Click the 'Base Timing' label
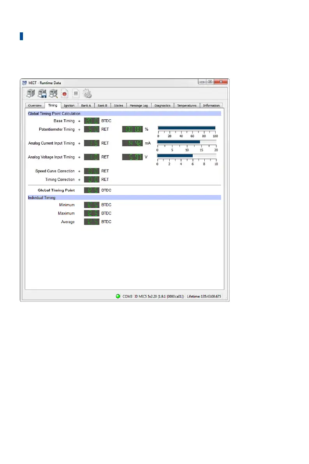 click(x=64, y=121)
